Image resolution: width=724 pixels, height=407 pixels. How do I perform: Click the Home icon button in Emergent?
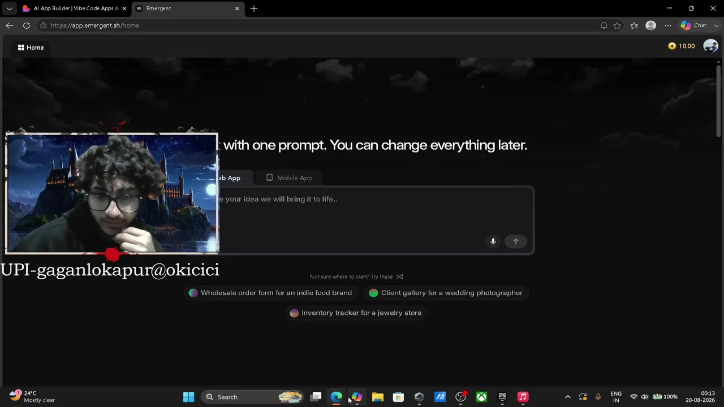(31, 47)
